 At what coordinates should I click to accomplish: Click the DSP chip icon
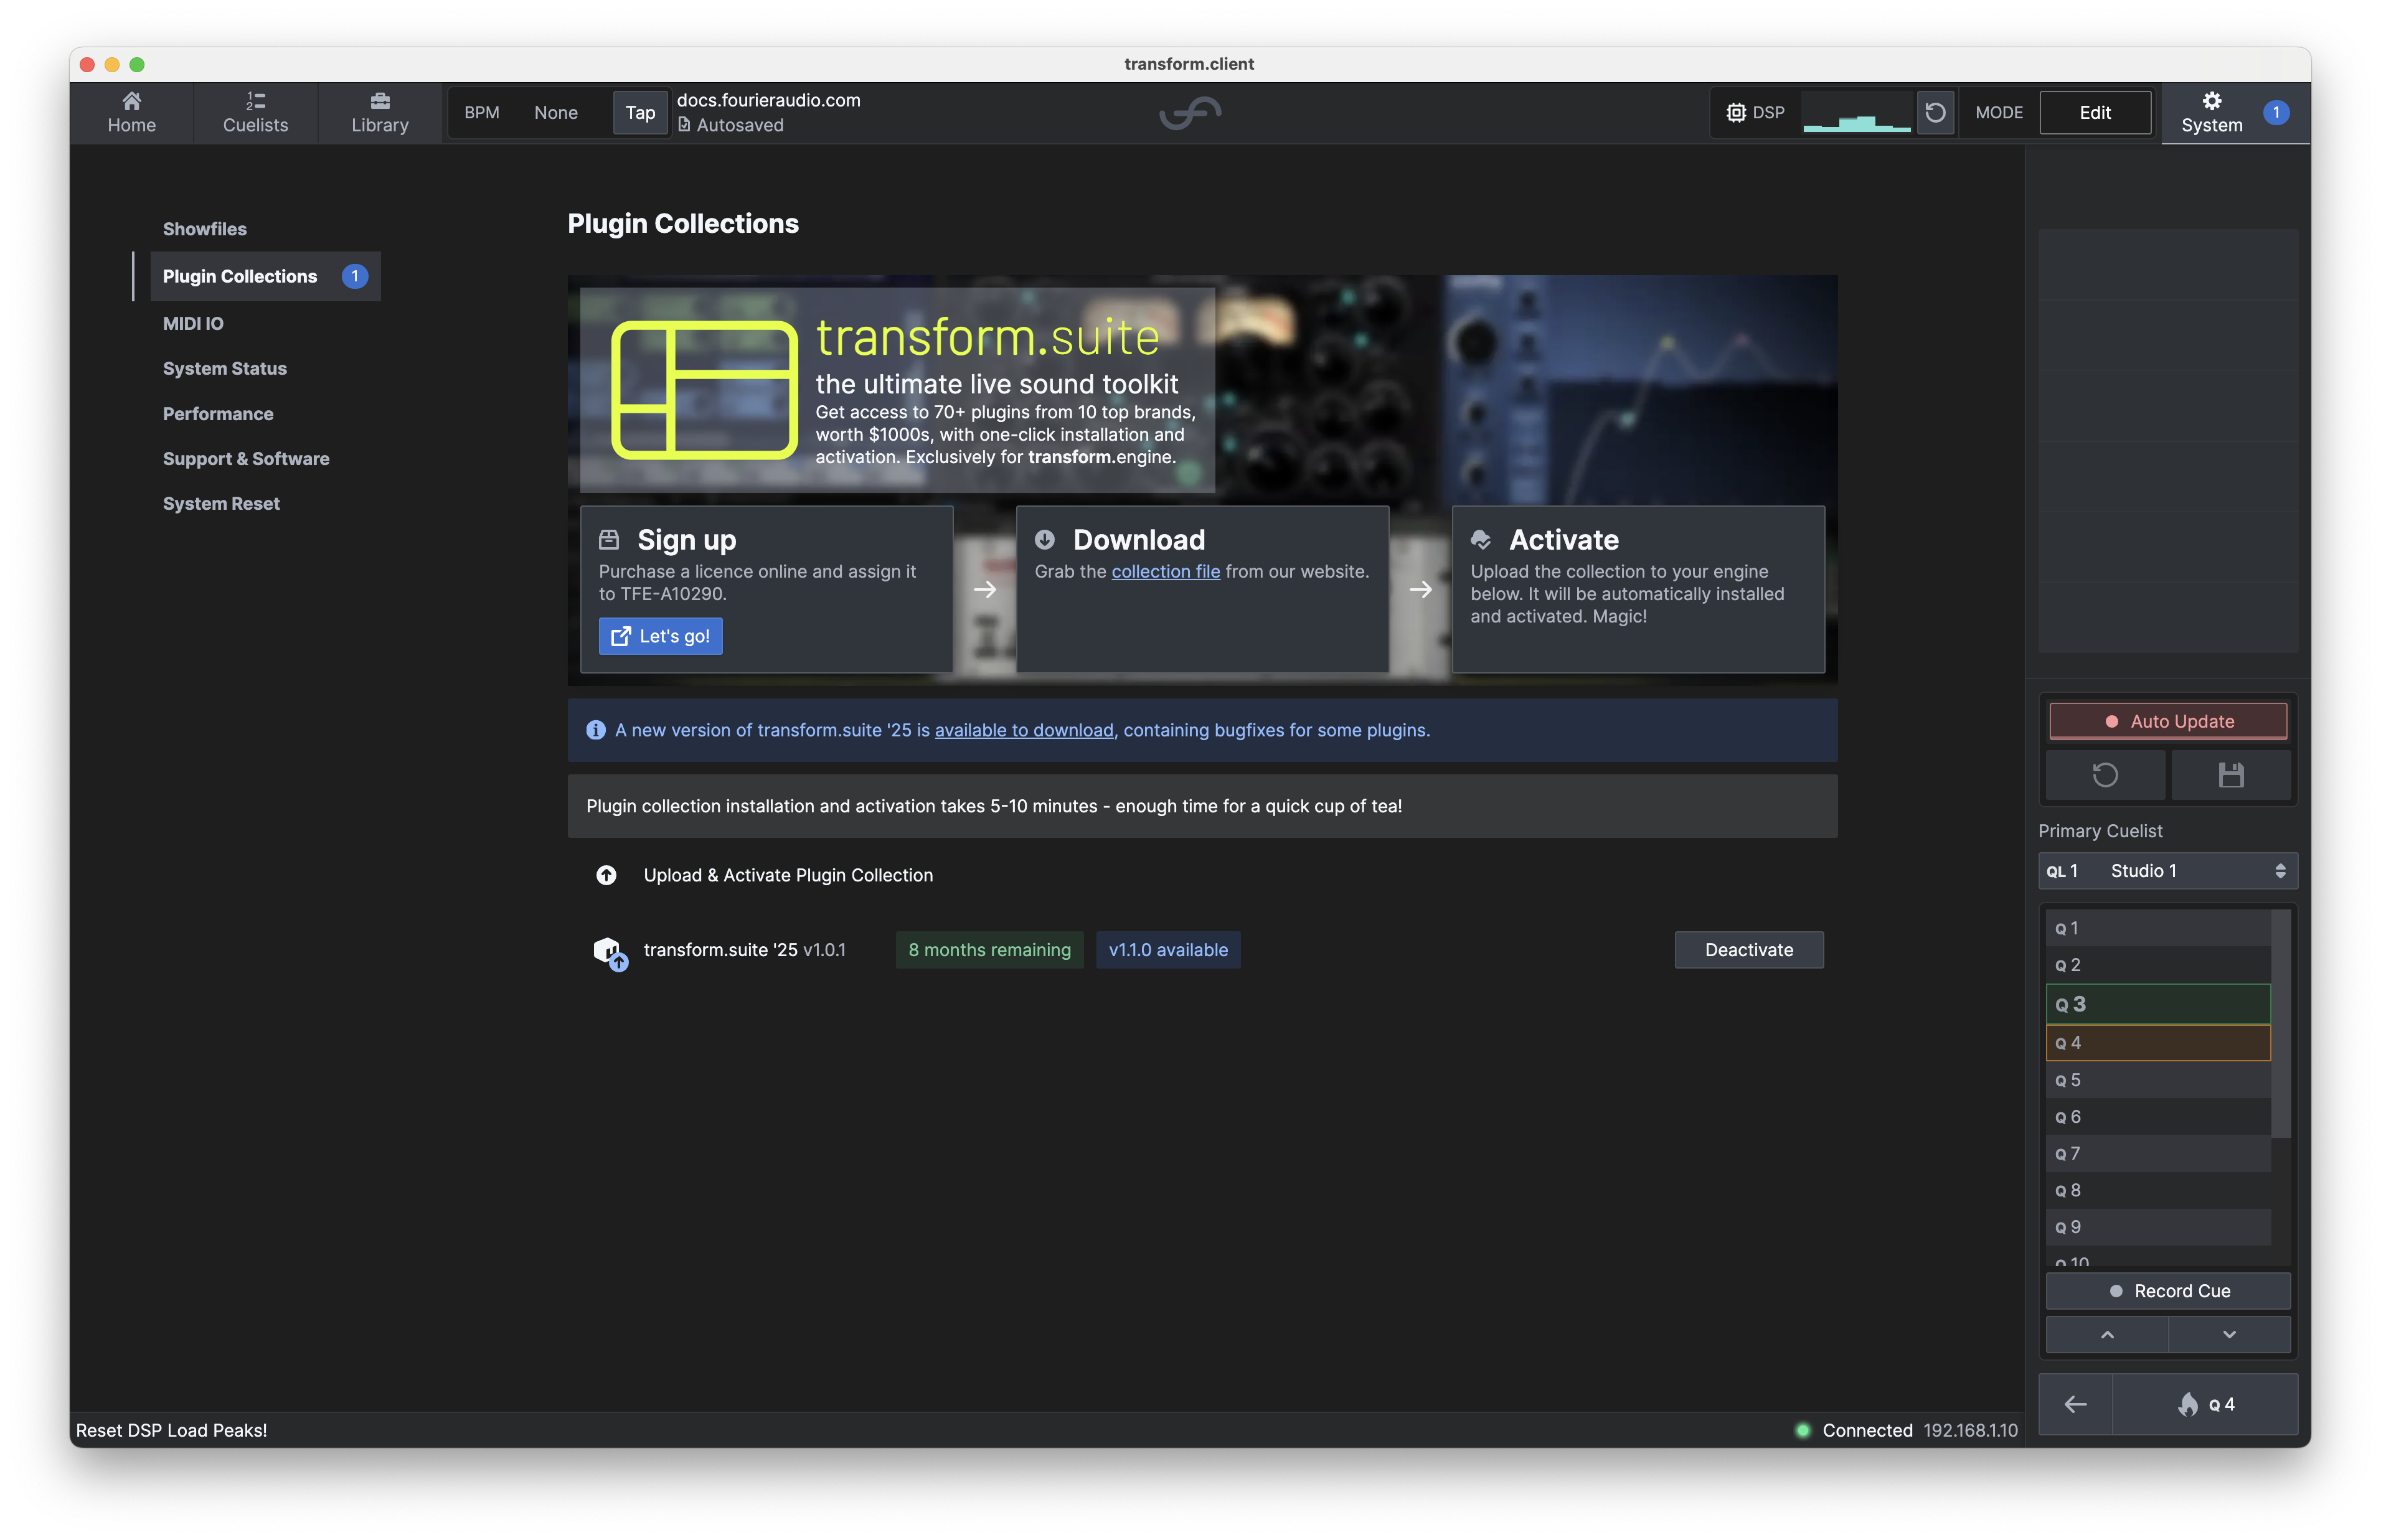[1735, 112]
